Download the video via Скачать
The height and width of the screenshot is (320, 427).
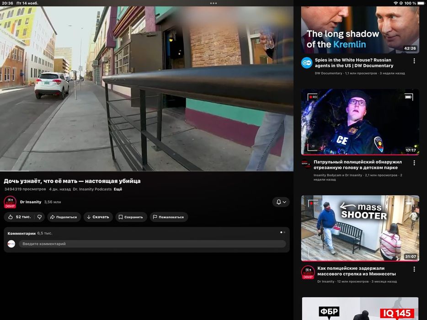[x=98, y=217]
